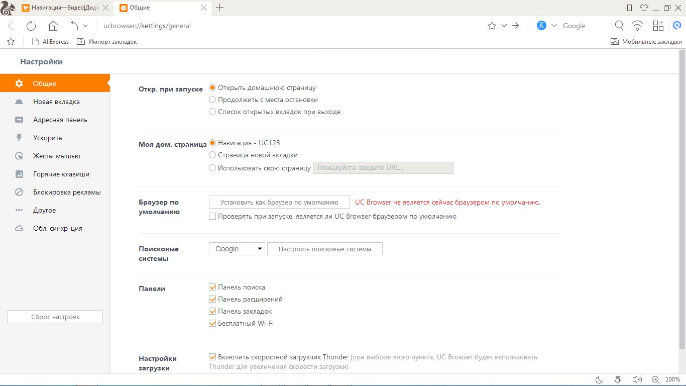
Task: Go back with the back arrow
Action: [x=11, y=26]
